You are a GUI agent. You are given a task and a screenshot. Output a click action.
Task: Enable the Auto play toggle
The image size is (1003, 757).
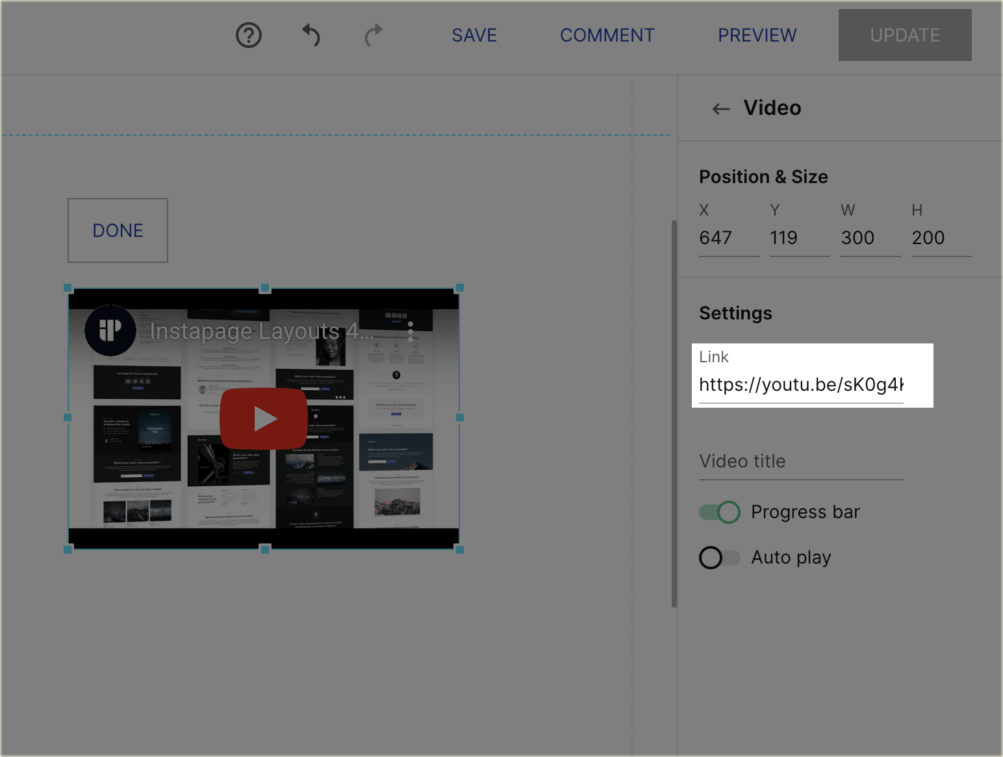pyautogui.click(x=720, y=558)
